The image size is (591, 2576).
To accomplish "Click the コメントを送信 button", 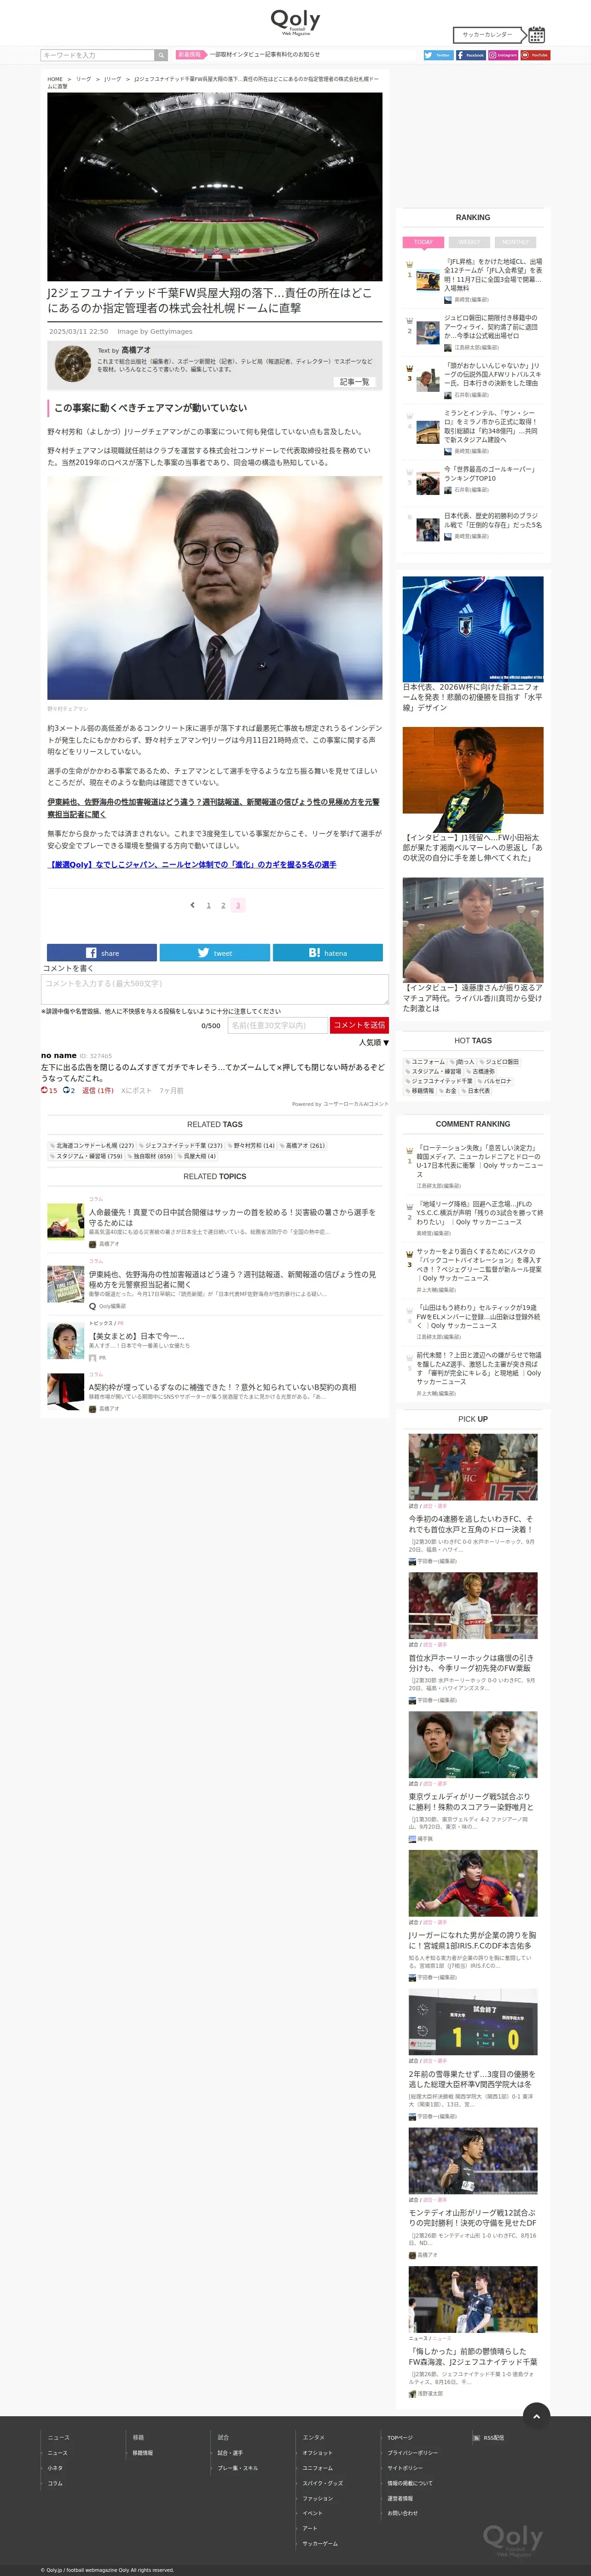I will 359,1025.
